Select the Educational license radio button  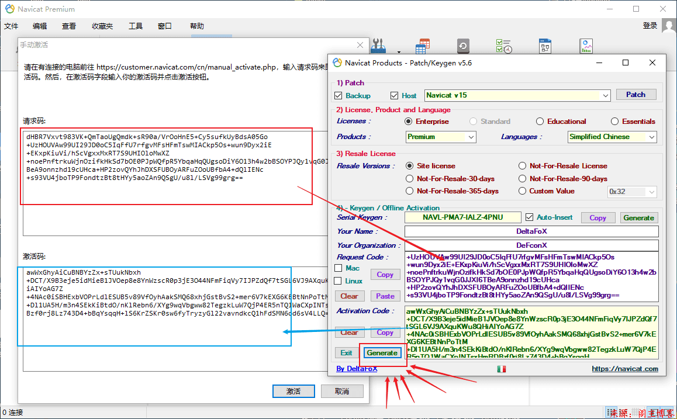tap(540, 122)
